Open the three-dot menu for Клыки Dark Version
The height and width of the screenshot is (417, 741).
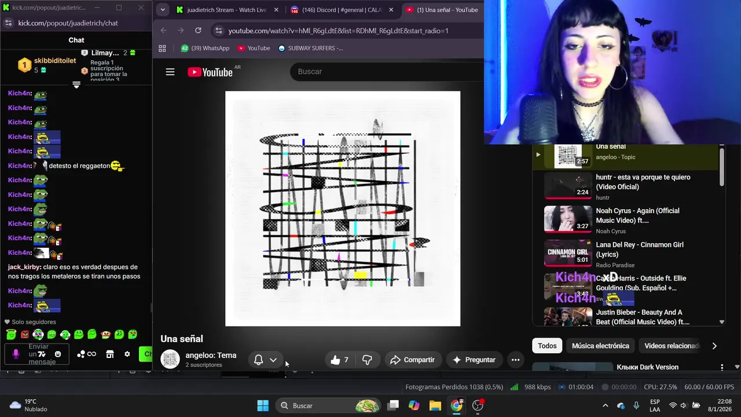point(721,367)
